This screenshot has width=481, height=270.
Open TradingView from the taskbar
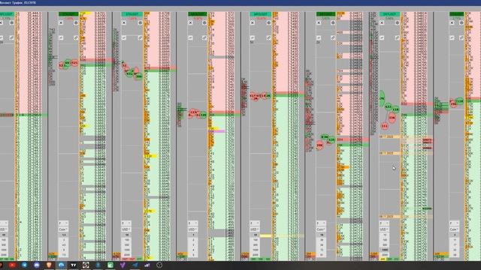(74, 265)
